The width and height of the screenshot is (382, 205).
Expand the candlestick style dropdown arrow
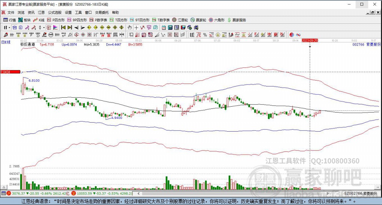coord(44,28)
